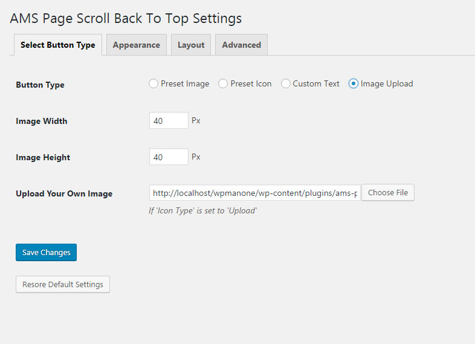Save Changes to the settings
Viewport: 475px width, 344px height.
pos(46,252)
